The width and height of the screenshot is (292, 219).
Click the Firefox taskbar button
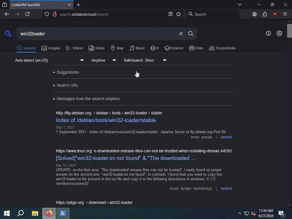[x=49, y=213]
